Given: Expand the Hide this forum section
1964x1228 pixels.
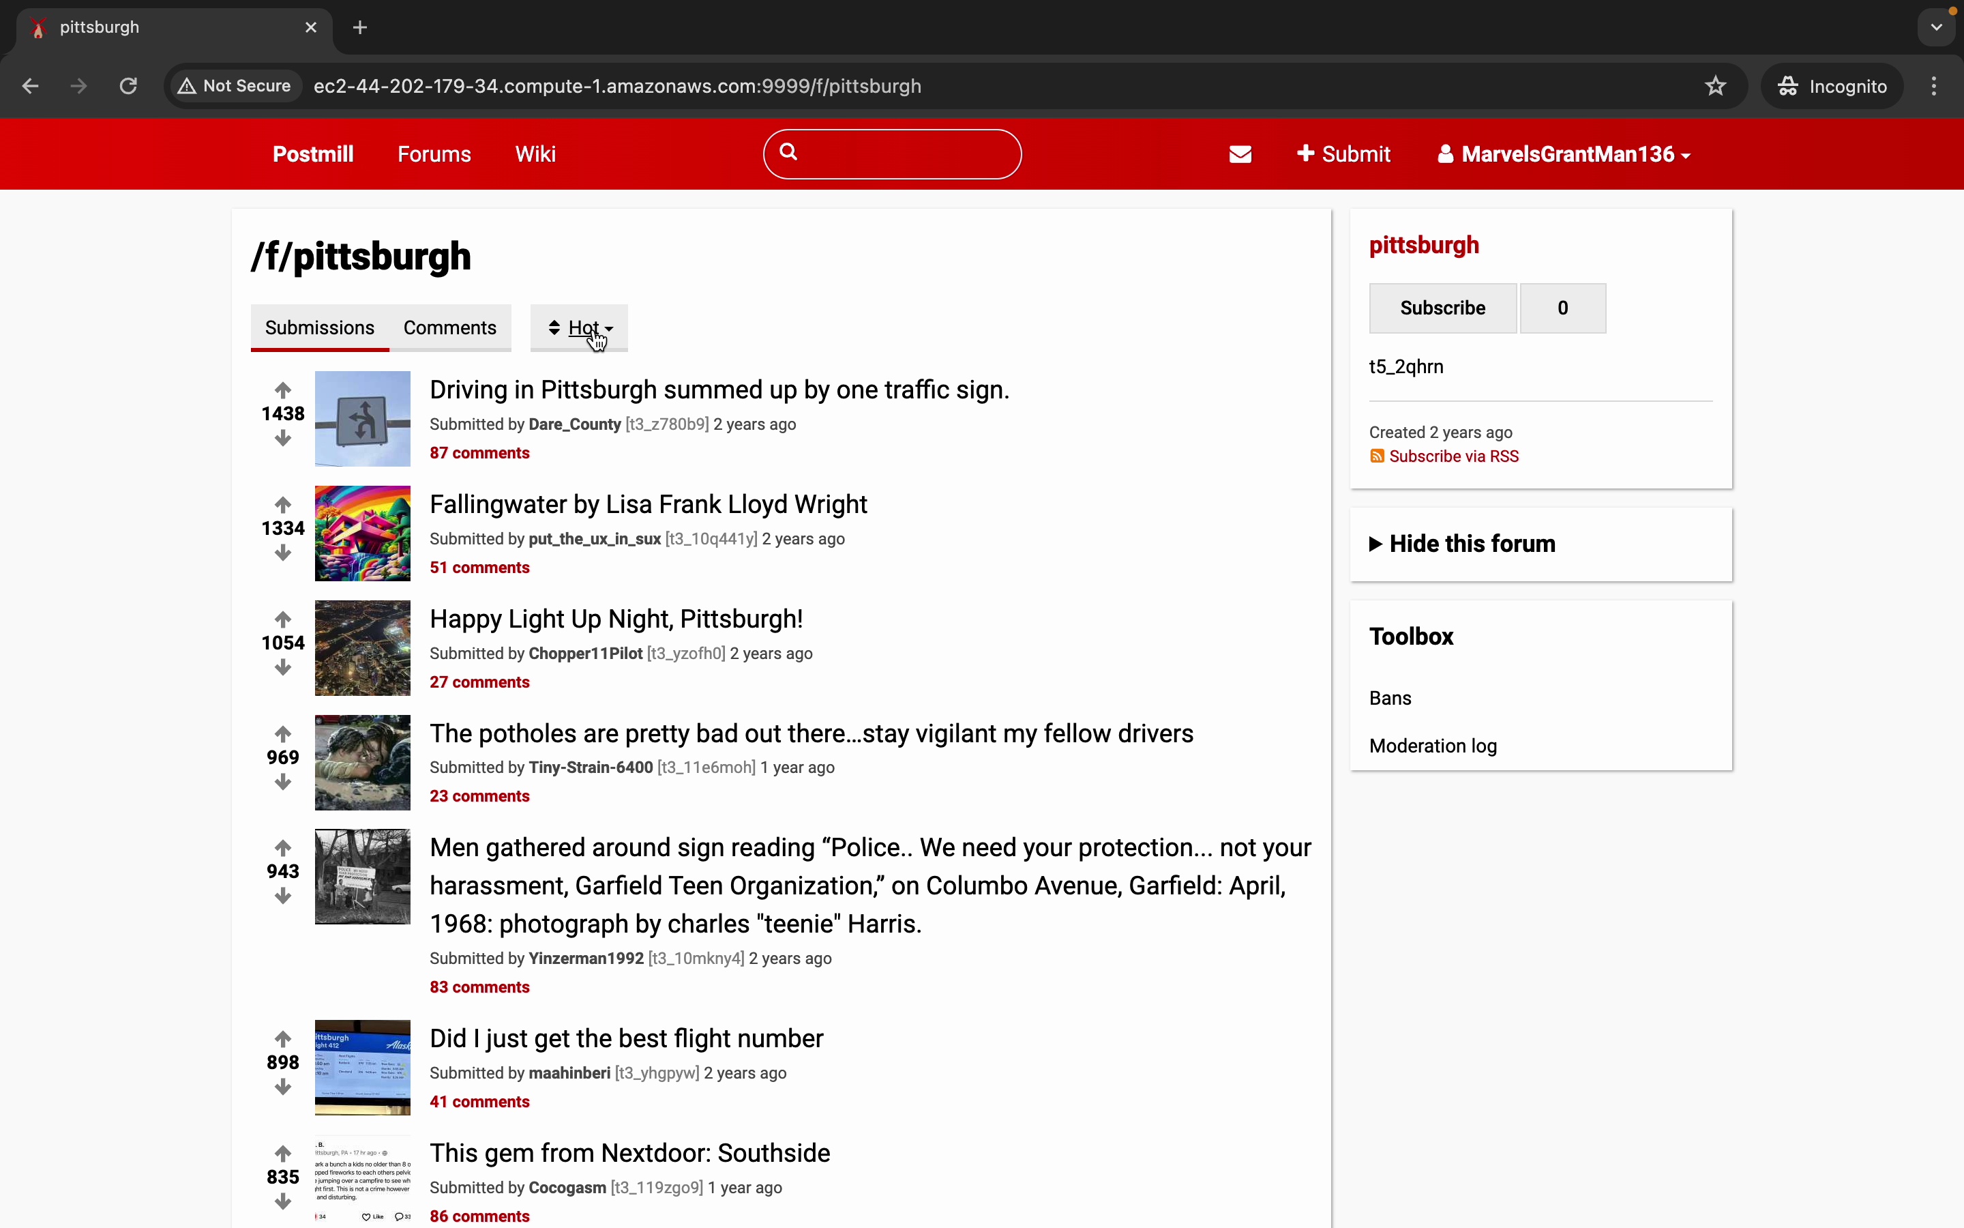Looking at the screenshot, I should [1461, 544].
